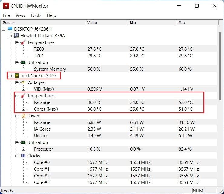Click the waveform icon beside Clocks
Viewport: 224px width, 194px height.
[x=23, y=156]
